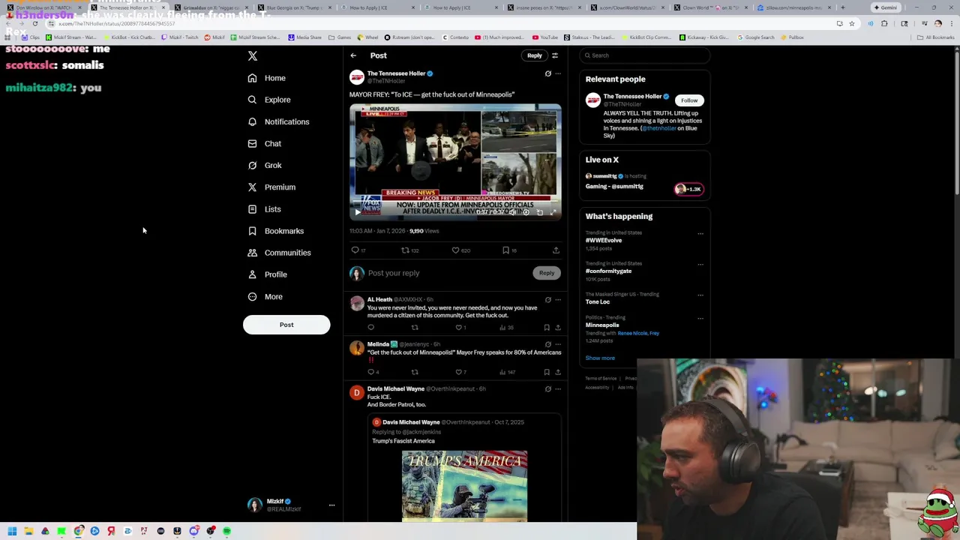
Task: Go back using the Post header arrow
Action: (353, 55)
